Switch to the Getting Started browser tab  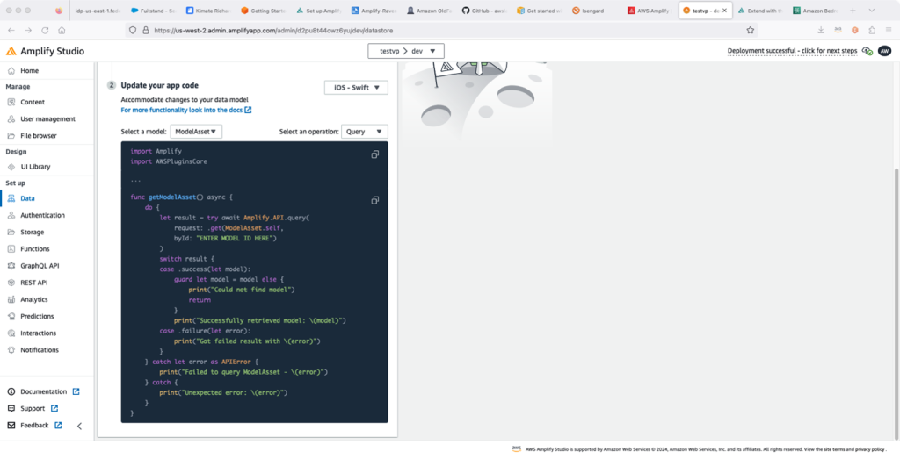tap(264, 11)
